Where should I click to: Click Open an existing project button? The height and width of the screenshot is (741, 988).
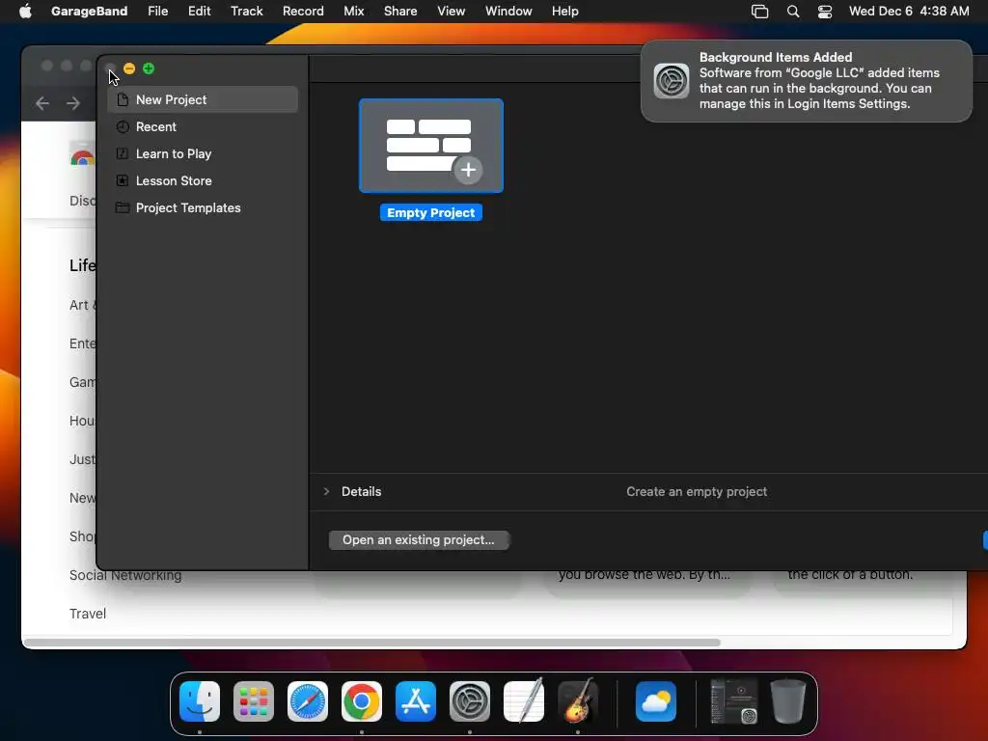pyautogui.click(x=419, y=540)
